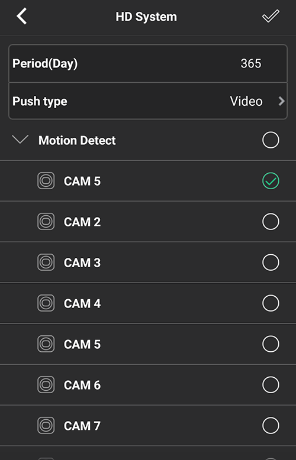Click the Motion Detect label
This screenshot has height=460, width=296.
(77, 140)
